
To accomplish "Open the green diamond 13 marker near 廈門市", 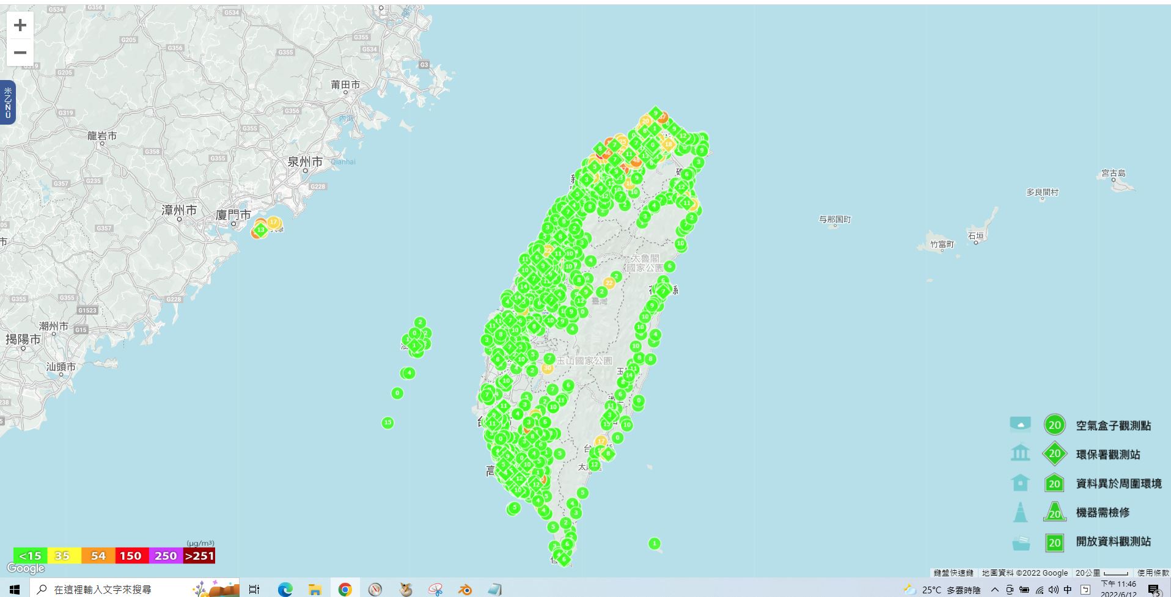I will pos(261,230).
